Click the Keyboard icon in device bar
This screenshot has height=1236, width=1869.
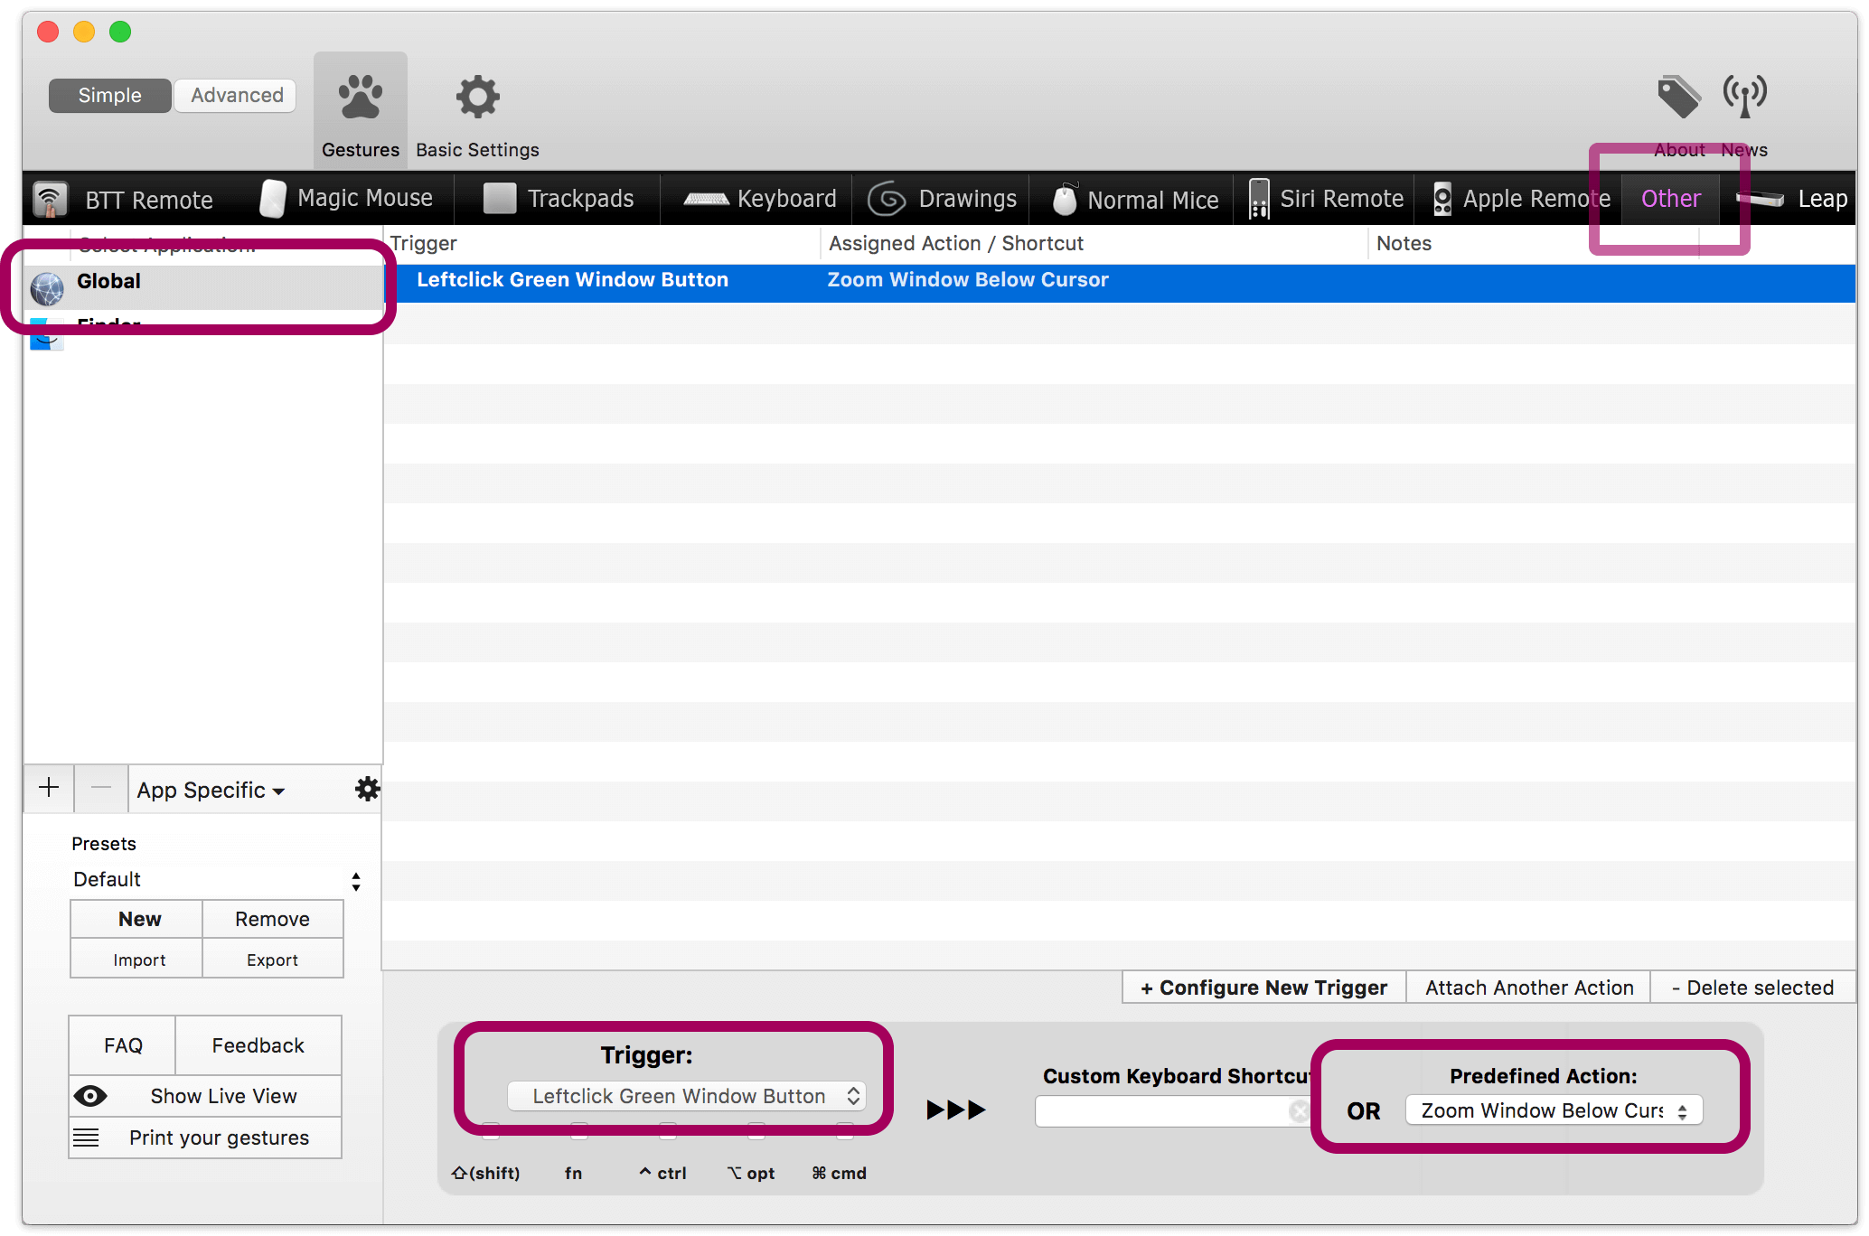(x=706, y=199)
